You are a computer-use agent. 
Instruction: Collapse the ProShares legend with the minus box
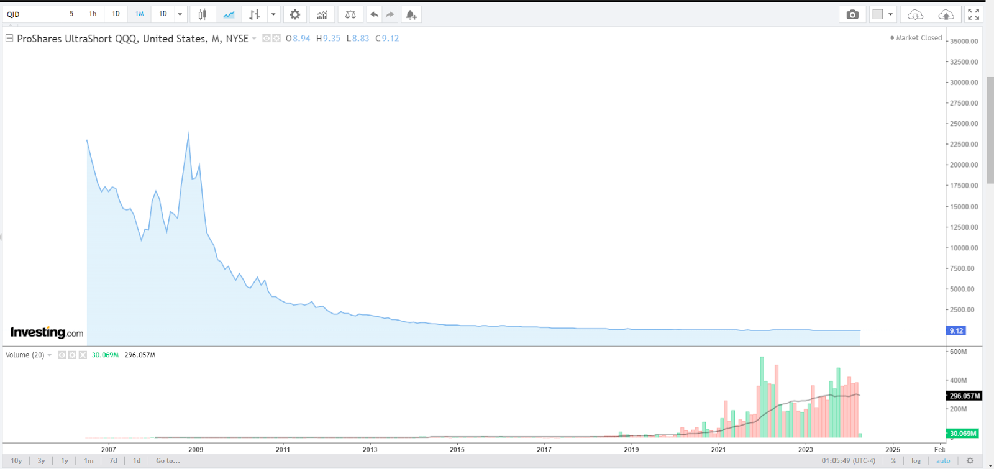pyautogui.click(x=9, y=38)
